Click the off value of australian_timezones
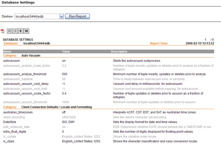This screenshot has width=221, height=144. coord(64,112)
